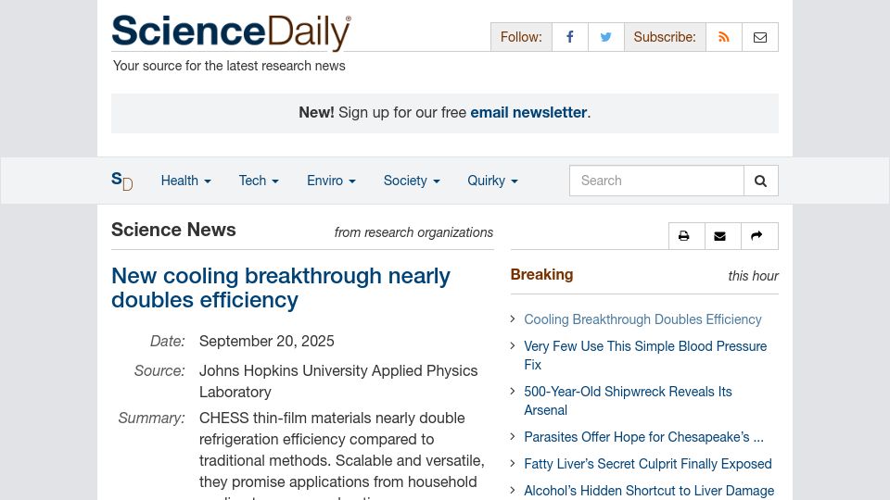Open Alcohol's Hidden Shortcut to Liver Damage
The height and width of the screenshot is (500, 890).
649,491
